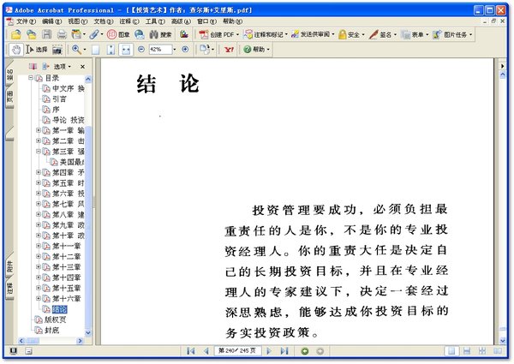Click the zoom percentage input field
This screenshot has height=364, width=514.
(x=160, y=50)
